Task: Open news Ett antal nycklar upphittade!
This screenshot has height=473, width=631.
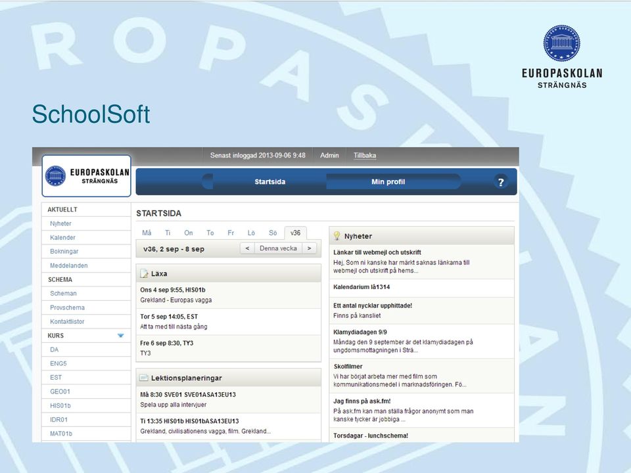Action: [x=373, y=305]
